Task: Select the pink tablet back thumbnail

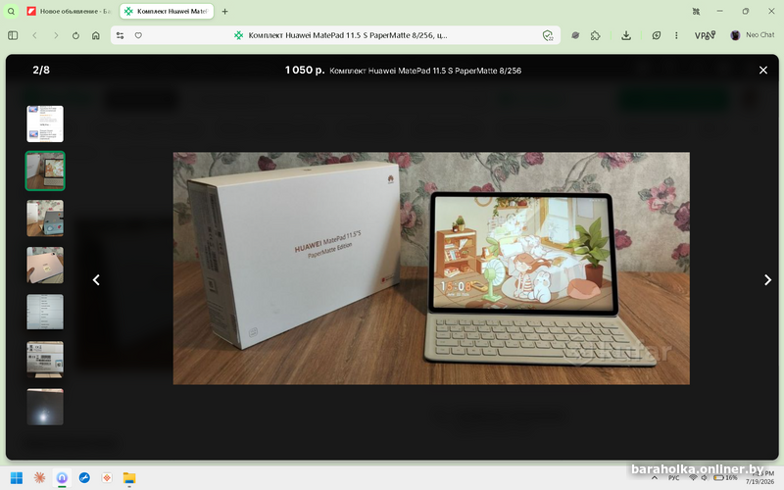Action: point(45,265)
